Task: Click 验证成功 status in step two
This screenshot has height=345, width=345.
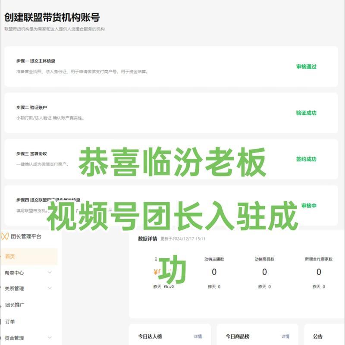Action: (x=306, y=113)
